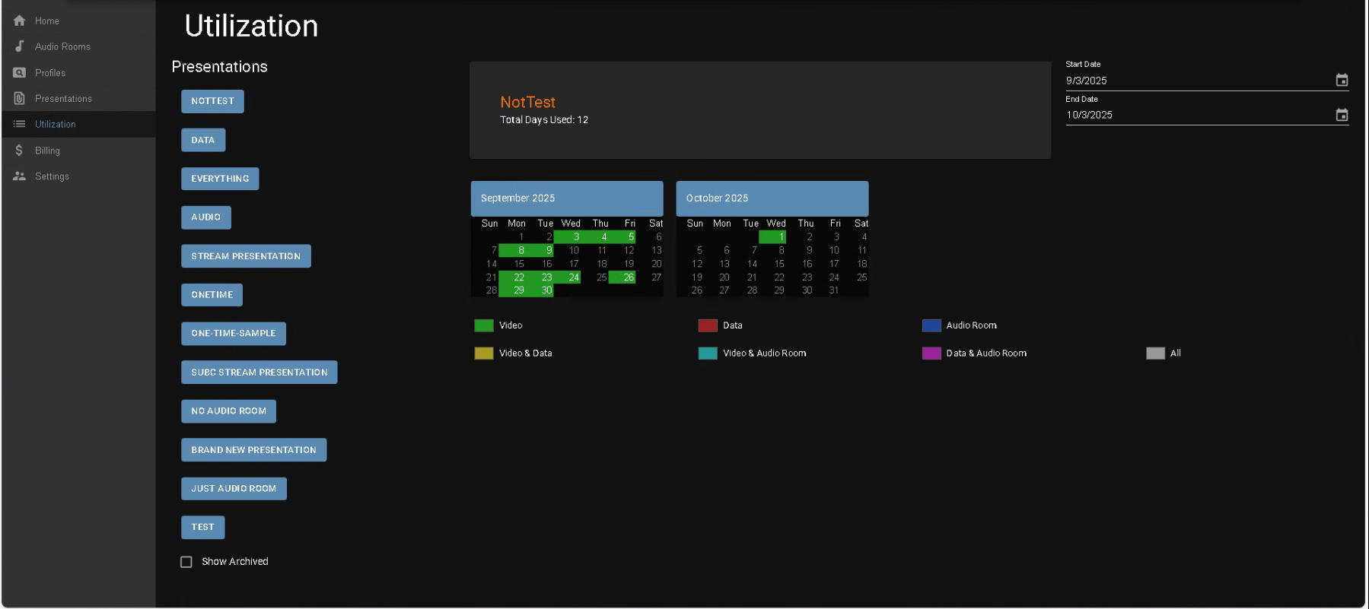Viewport: 1369px width, 609px height.
Task: Click the green Video legend swatch
Action: pos(484,325)
